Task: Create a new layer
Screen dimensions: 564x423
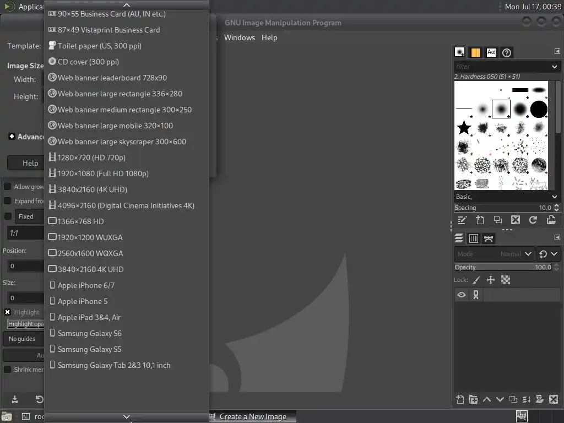Action: (460, 400)
